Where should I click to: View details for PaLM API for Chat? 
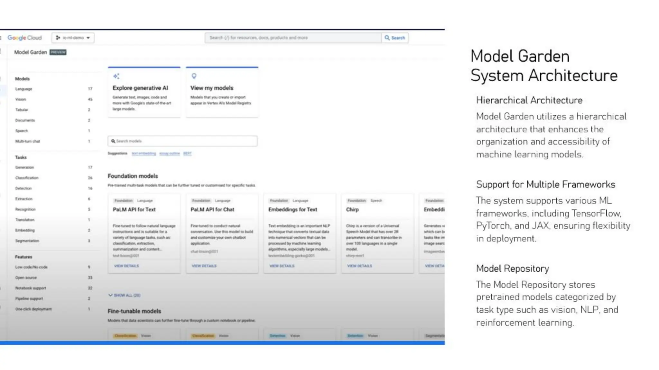click(204, 266)
